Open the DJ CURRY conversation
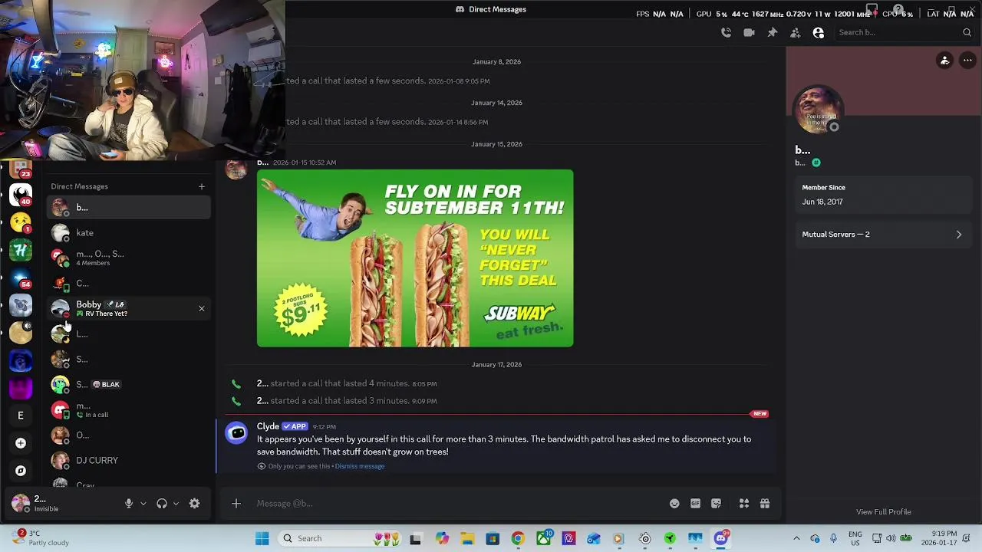The height and width of the screenshot is (552, 982). (x=128, y=460)
